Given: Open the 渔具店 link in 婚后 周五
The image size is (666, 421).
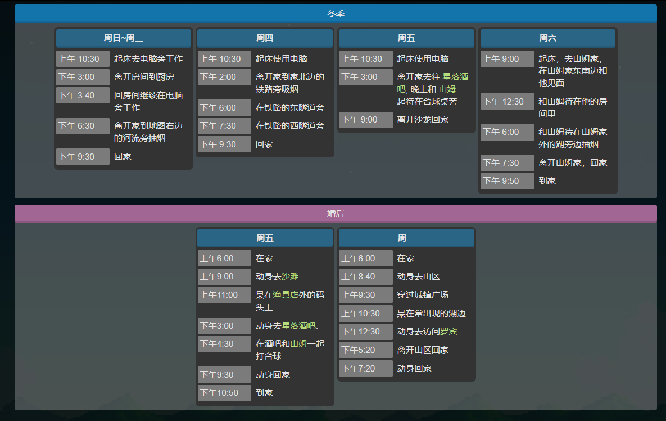Looking at the screenshot, I should coord(286,295).
